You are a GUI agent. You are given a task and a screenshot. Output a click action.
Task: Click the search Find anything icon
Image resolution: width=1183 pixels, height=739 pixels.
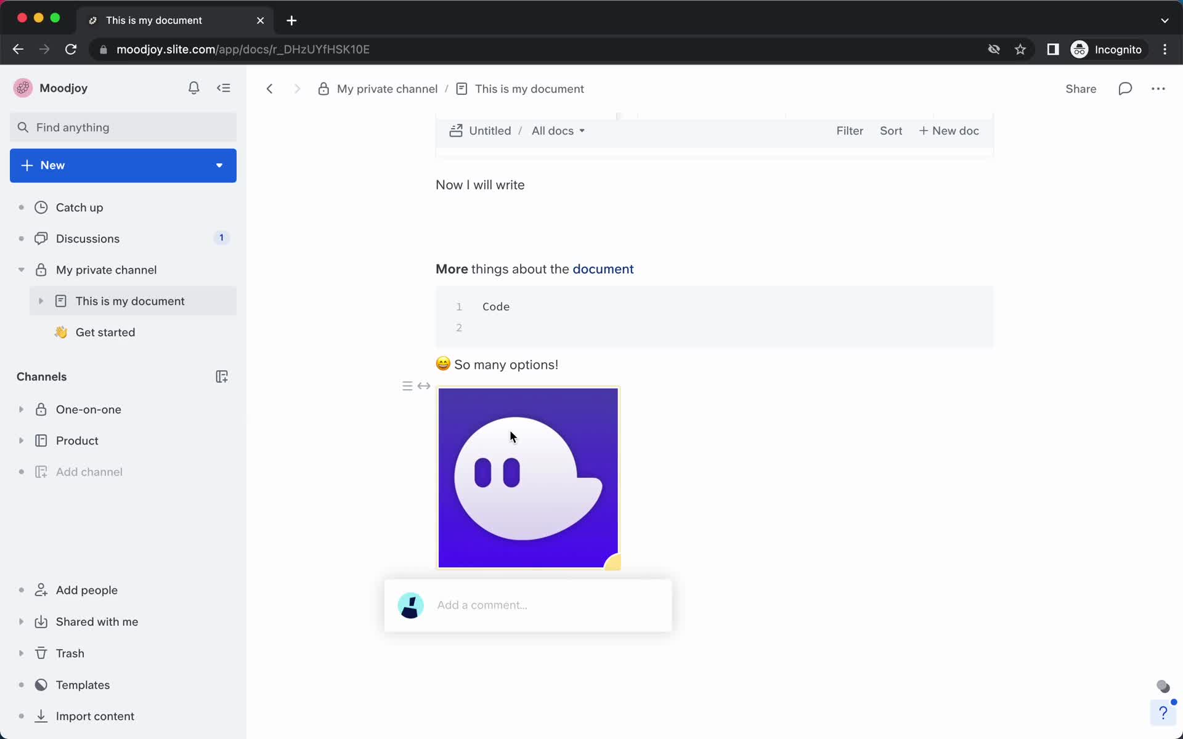(23, 127)
